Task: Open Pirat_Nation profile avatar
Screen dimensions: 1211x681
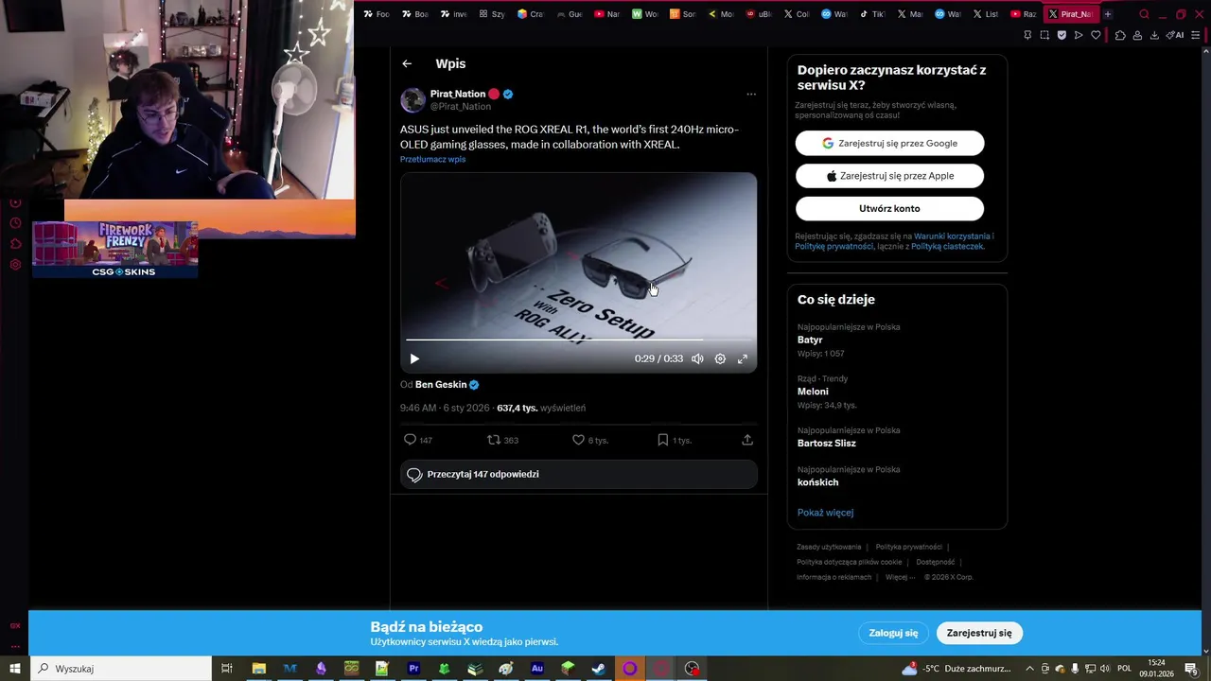Action: [x=412, y=99]
